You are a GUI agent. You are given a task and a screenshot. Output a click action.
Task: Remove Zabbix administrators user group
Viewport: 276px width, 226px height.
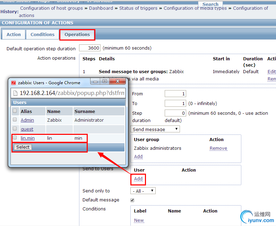pos(218,148)
